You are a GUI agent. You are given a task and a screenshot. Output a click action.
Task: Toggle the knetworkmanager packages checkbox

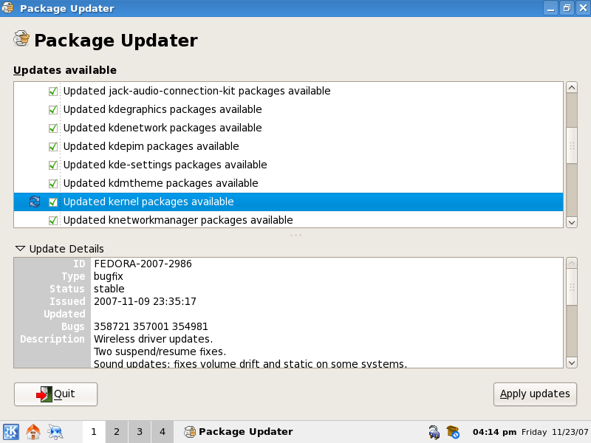click(53, 220)
